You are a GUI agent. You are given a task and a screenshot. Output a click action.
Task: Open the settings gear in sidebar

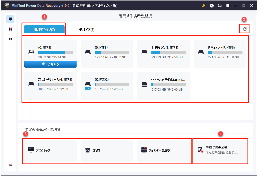(10, 39)
